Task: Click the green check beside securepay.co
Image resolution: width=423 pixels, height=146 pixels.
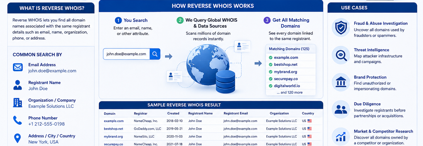Action: click(271, 79)
